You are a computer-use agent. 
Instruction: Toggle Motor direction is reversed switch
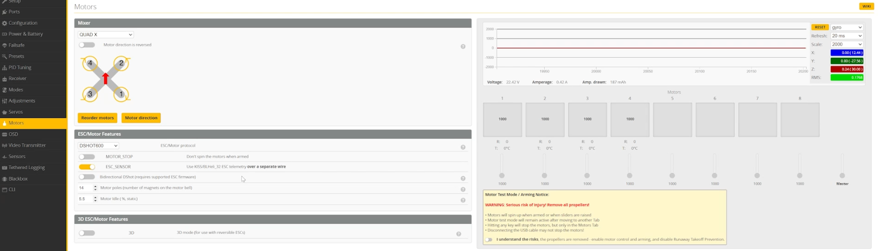(87, 45)
